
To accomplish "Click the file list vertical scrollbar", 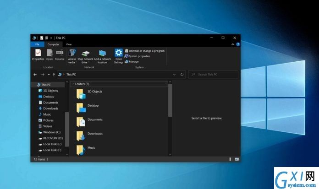I will (x=170, y=100).
